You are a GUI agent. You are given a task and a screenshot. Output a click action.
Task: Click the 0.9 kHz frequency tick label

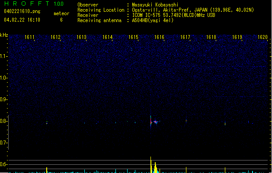tap(3, 99)
